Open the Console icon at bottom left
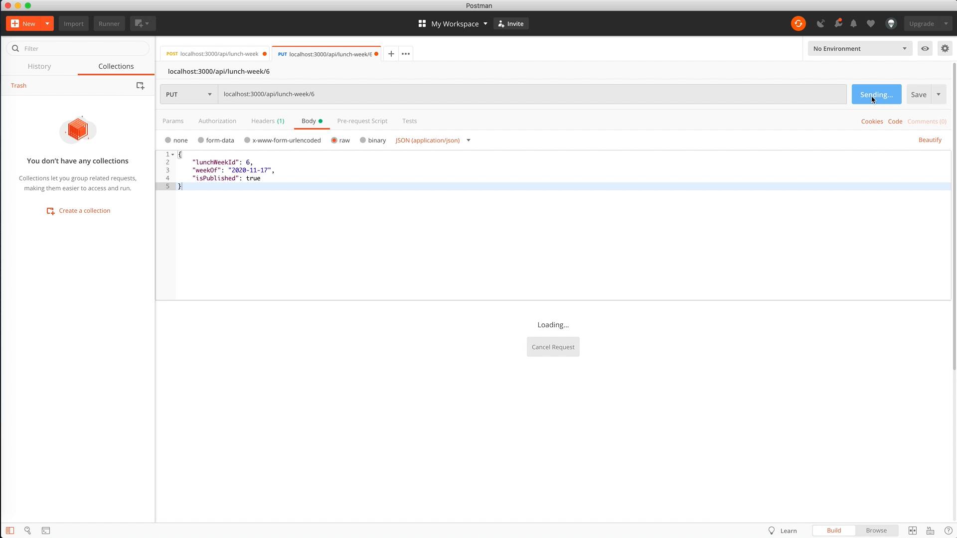The width and height of the screenshot is (957, 538). coord(45,531)
